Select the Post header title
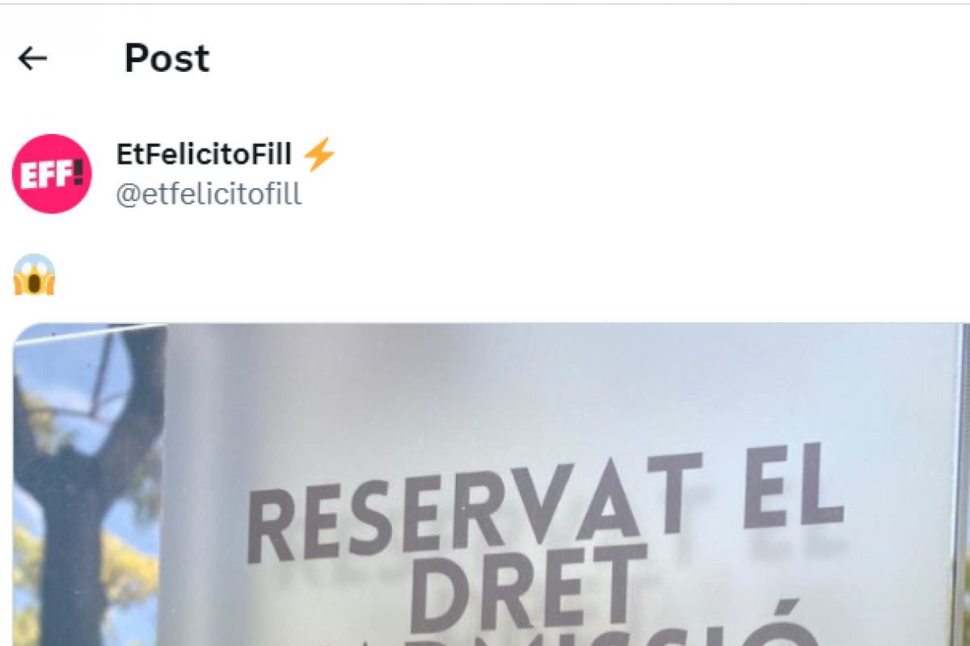 pyautogui.click(x=167, y=58)
